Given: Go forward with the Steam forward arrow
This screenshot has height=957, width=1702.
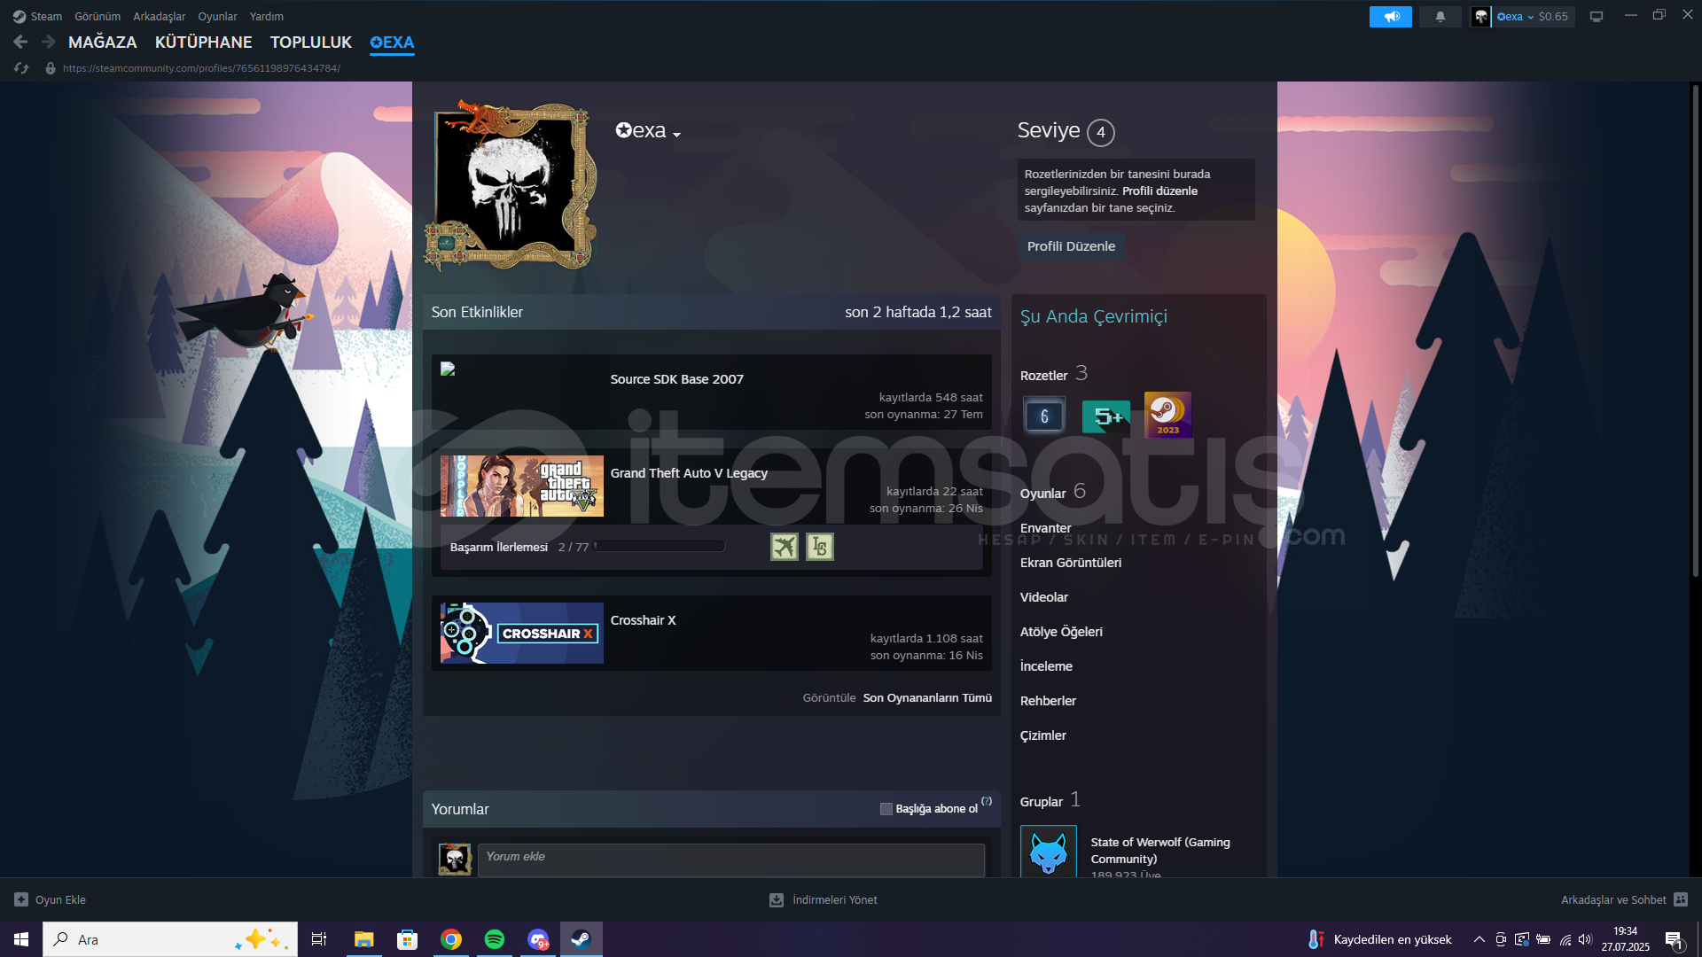Looking at the screenshot, I should point(49,42).
